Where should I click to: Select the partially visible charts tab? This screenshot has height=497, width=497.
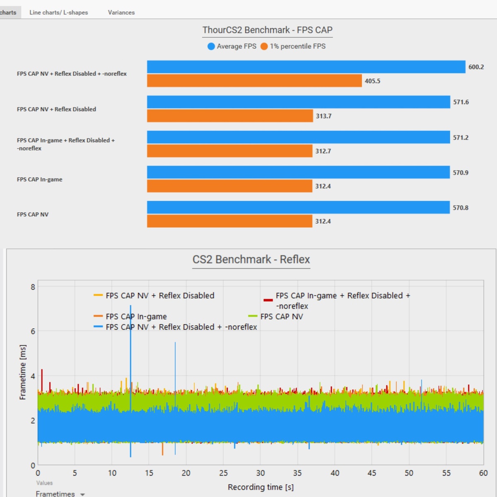point(8,12)
